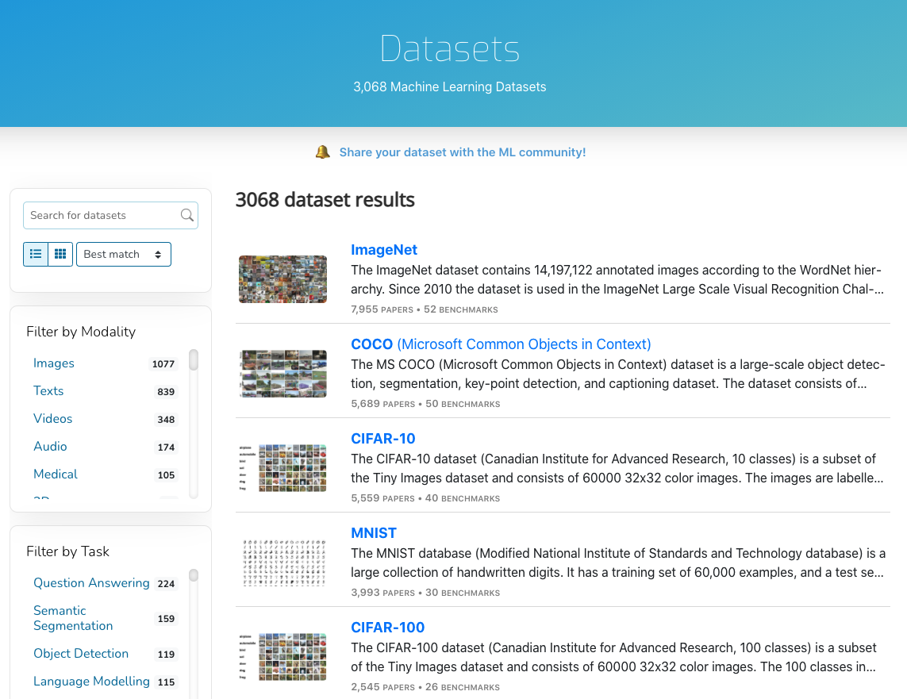Click '7,955 PAPERS • 52 BENCHMARKS' text
The height and width of the screenshot is (699, 907).
click(x=424, y=309)
